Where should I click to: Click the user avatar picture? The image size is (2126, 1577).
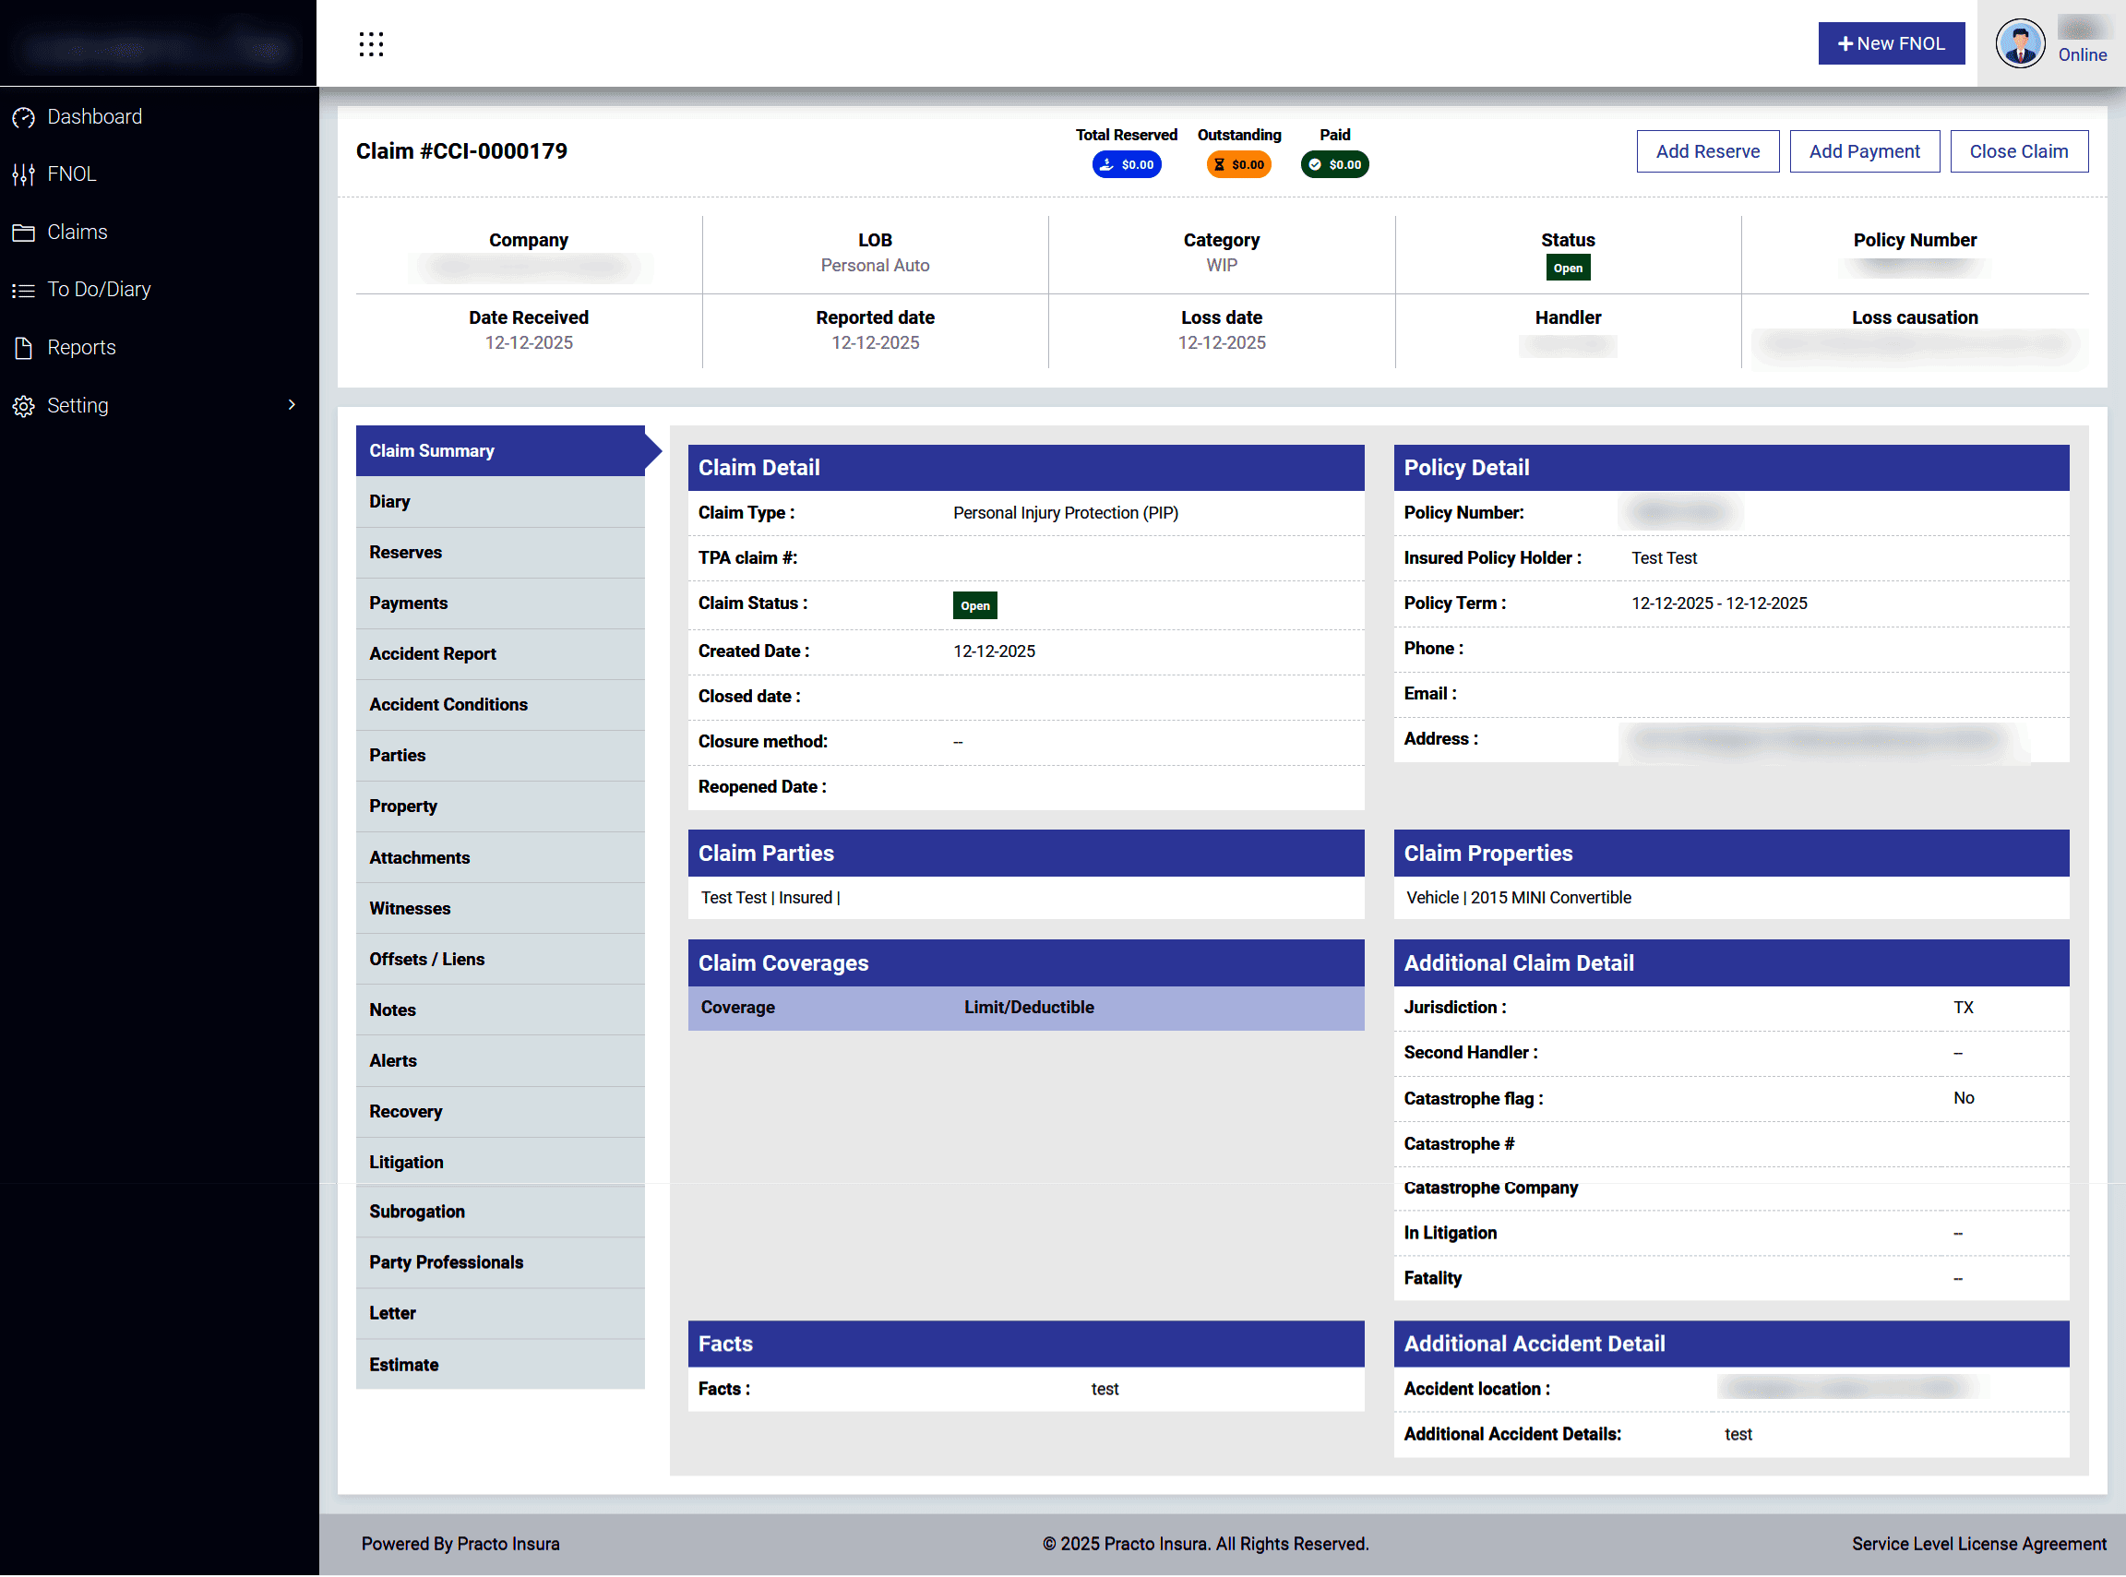[2019, 44]
